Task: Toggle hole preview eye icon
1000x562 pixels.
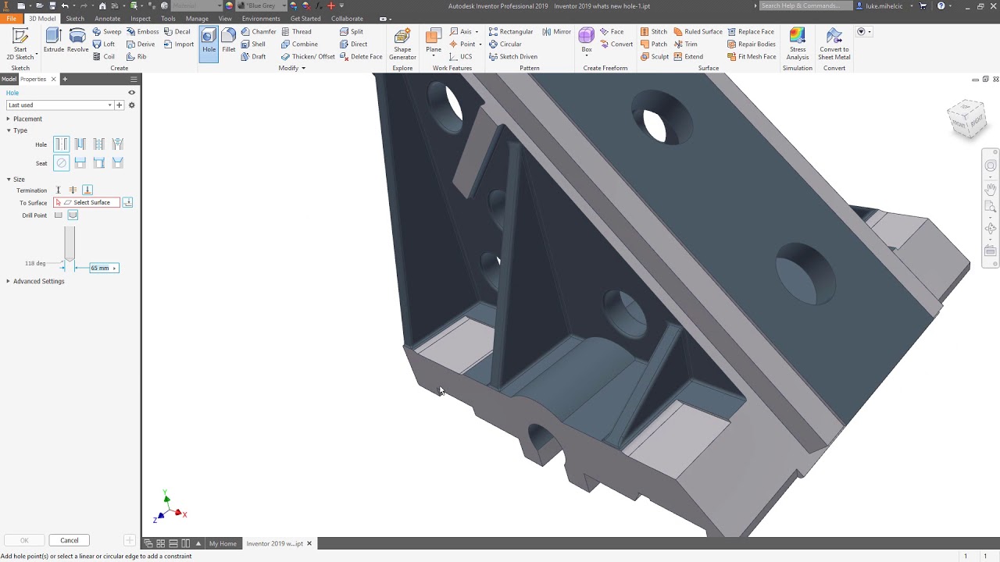Action: (x=131, y=93)
